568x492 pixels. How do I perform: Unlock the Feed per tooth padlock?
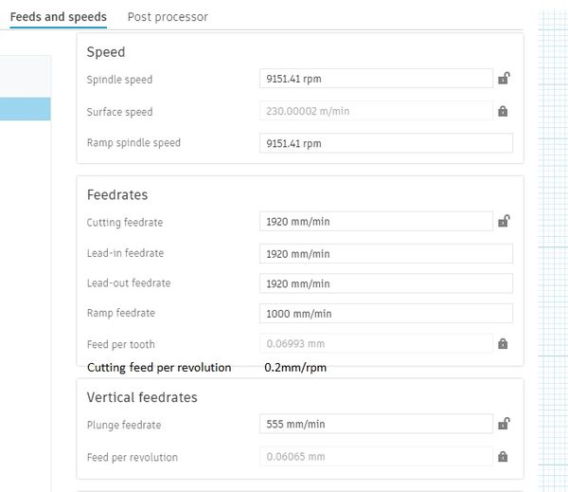tap(503, 343)
